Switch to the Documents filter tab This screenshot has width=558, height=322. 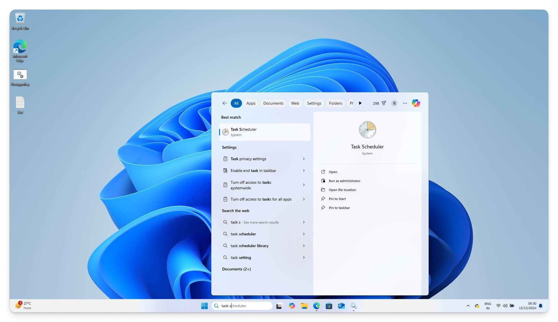273,103
